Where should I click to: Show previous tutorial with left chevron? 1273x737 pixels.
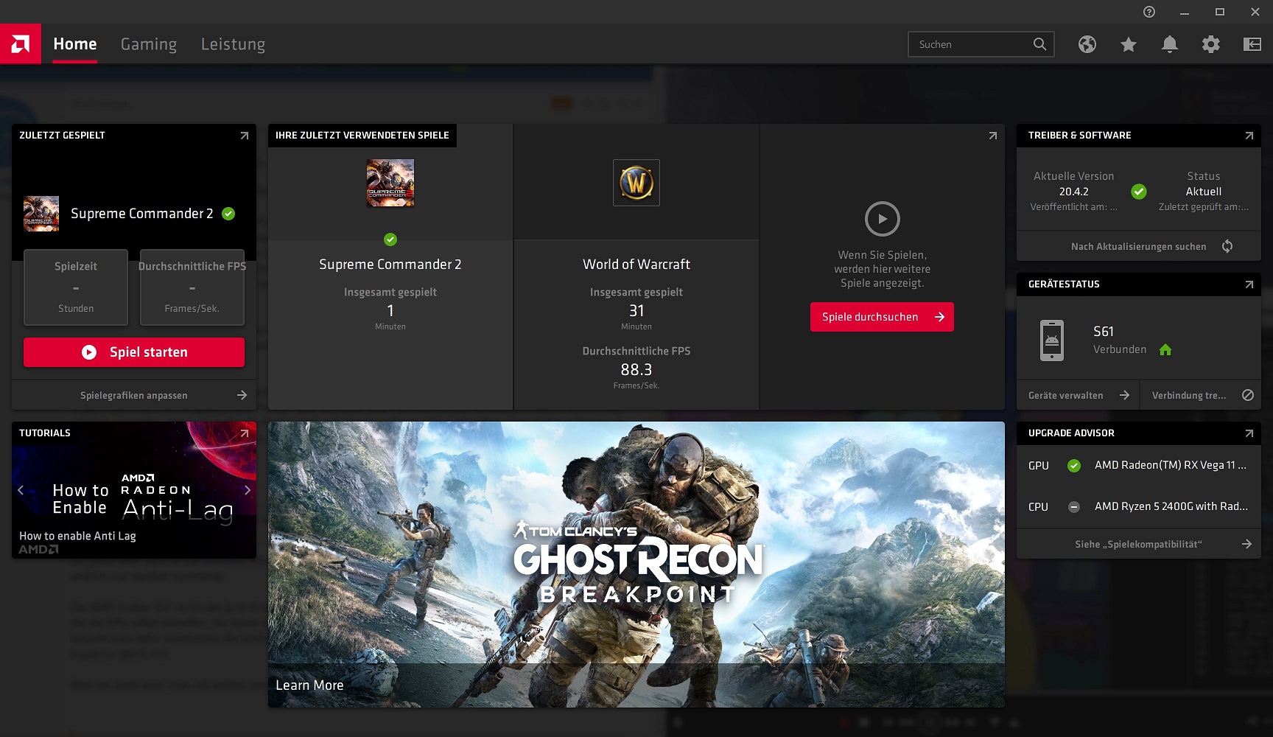click(x=21, y=490)
